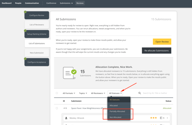Click the review form icon next to 1
192x125 pixels.
tap(161, 118)
